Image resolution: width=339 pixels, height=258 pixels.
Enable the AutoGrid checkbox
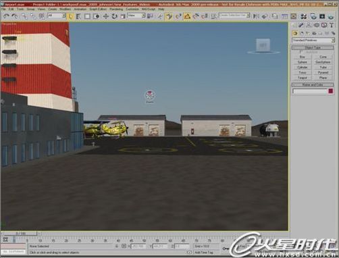coord(301,52)
